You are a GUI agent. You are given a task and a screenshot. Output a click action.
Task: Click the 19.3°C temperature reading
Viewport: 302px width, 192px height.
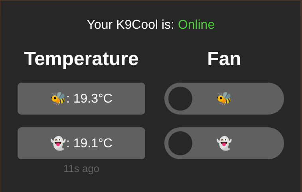pyautogui.click(x=93, y=99)
